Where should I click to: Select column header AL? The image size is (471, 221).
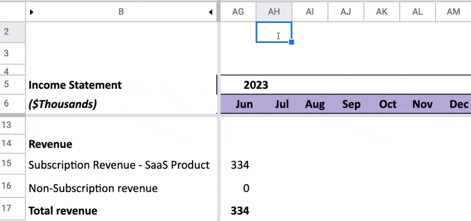coord(417,12)
